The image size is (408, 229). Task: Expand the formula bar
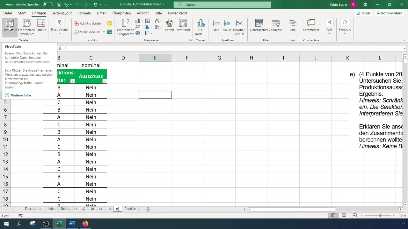(x=405, y=48)
